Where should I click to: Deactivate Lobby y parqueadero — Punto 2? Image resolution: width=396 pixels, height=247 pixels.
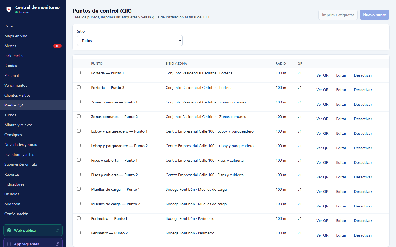pos(363,148)
